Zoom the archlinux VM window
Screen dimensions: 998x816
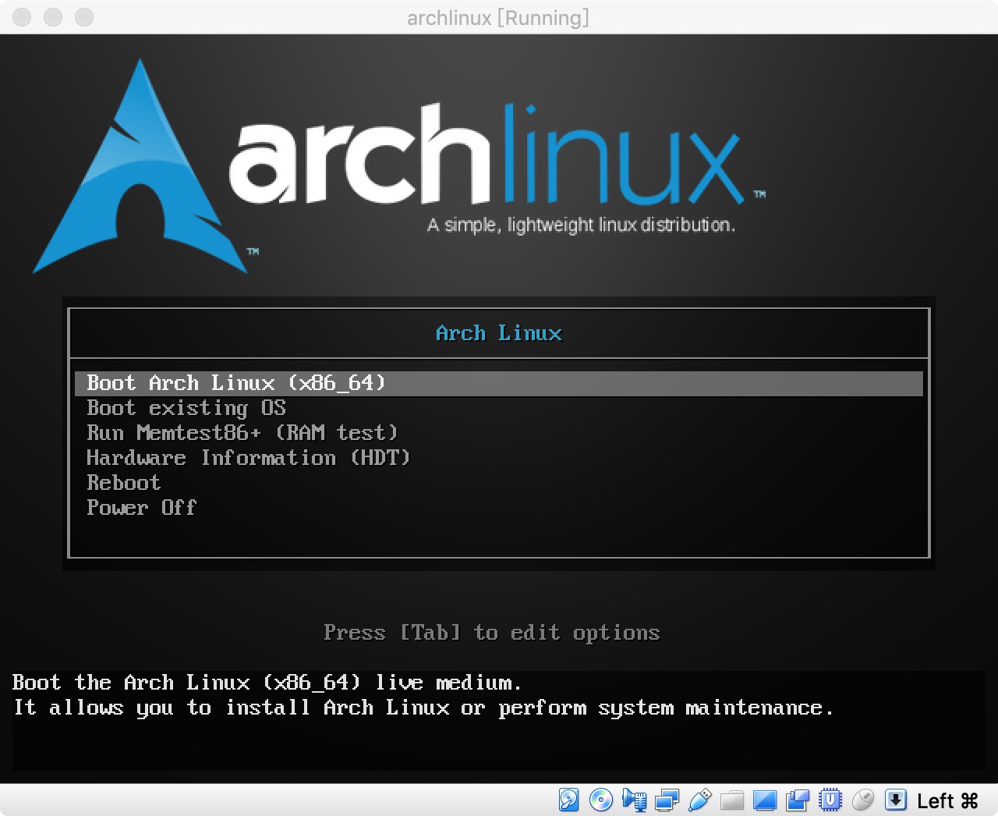pos(84,16)
